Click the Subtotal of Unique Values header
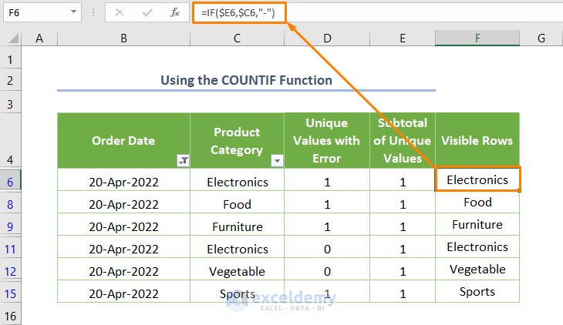 (402, 140)
